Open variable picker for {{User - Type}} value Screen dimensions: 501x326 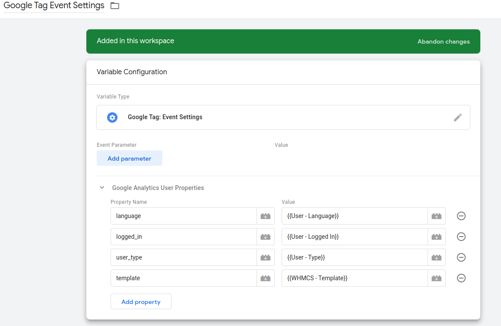[436, 257]
